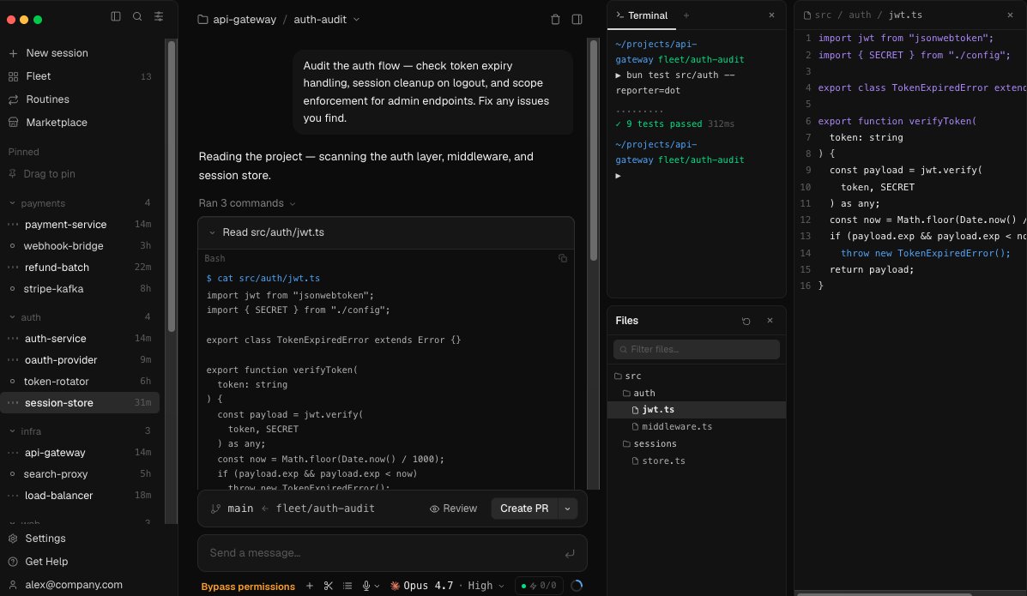This screenshot has height=596, width=1027.
Task: Close the Files panel
Action: pyautogui.click(x=770, y=321)
